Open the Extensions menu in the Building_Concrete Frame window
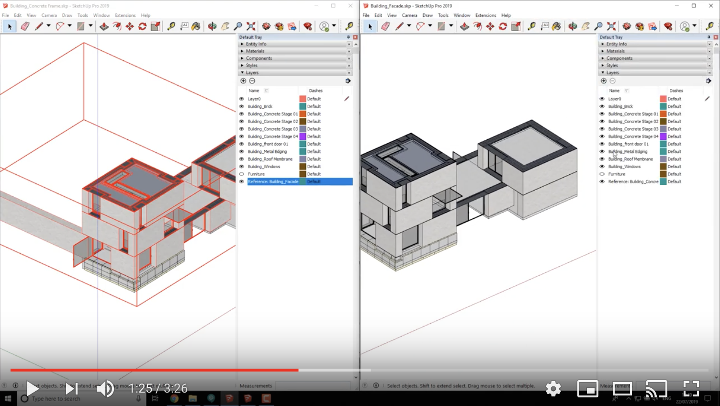The height and width of the screenshot is (406, 720). (x=125, y=15)
